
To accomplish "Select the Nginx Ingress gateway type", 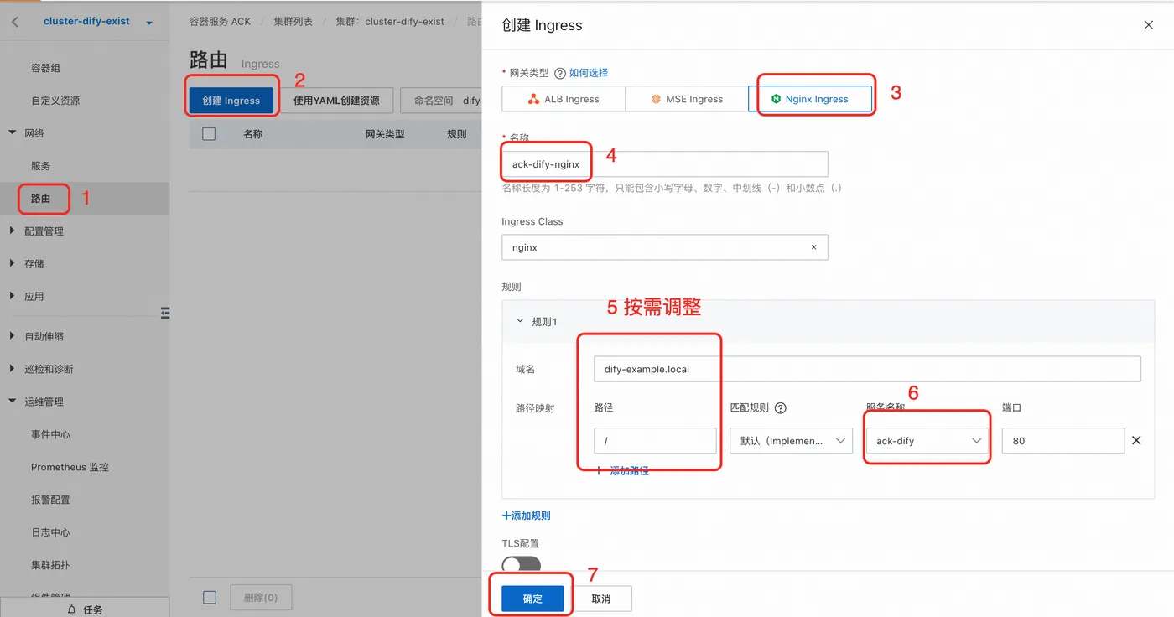I will [x=810, y=99].
